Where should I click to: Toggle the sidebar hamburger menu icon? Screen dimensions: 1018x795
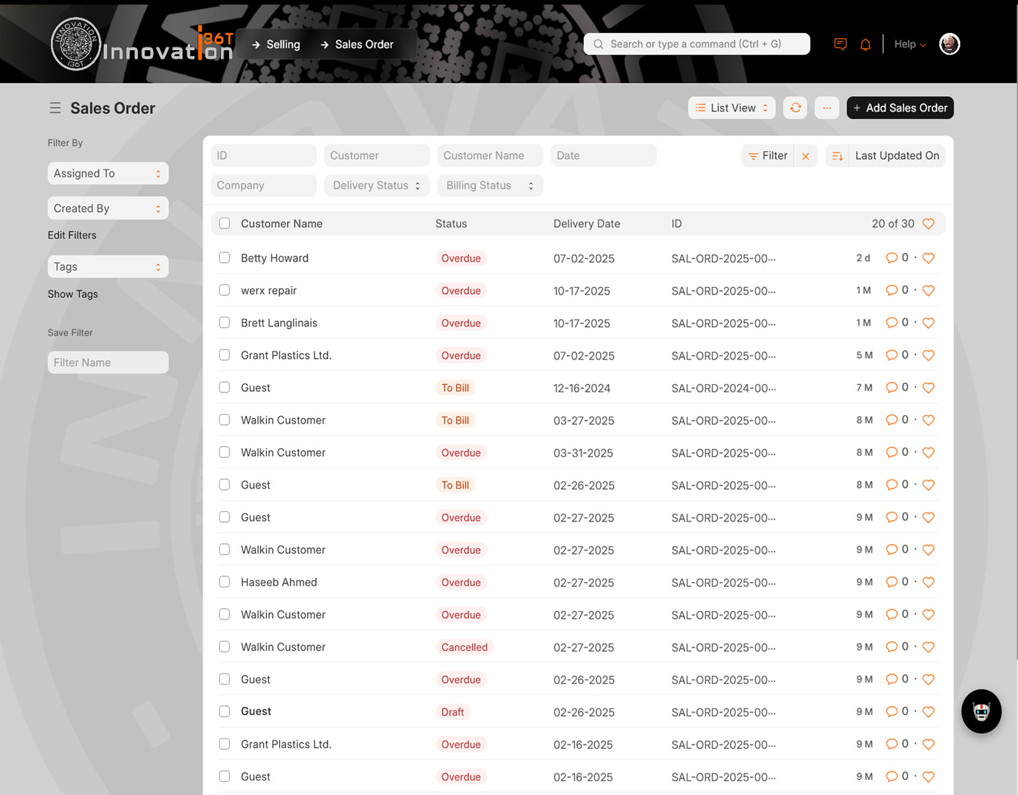55,108
